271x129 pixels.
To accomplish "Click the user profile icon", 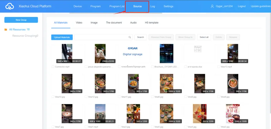I will [x=212, y=6].
